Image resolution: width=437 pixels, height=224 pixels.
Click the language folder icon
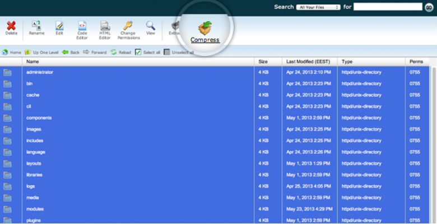(x=7, y=152)
